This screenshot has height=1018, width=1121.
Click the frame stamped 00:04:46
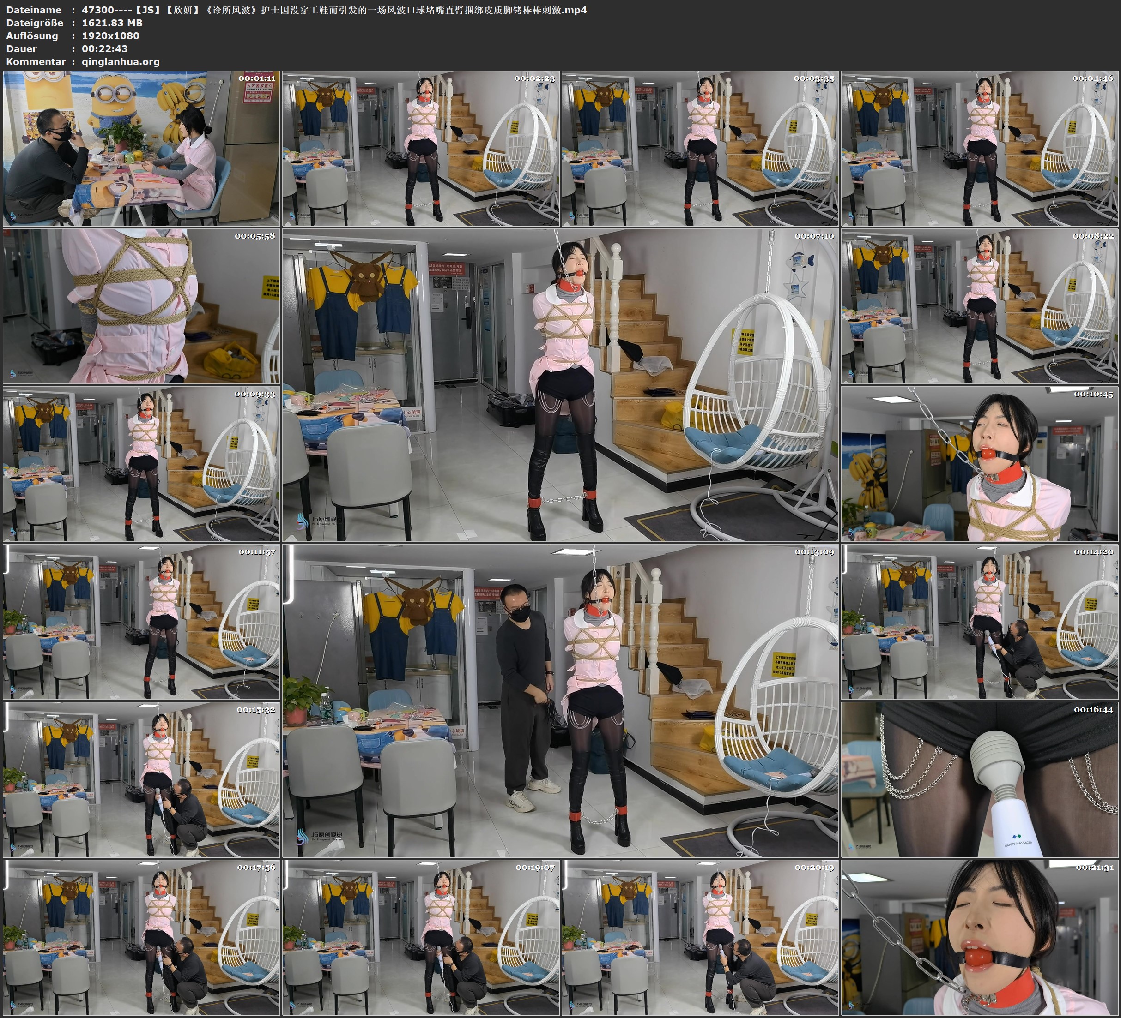pyautogui.click(x=979, y=149)
